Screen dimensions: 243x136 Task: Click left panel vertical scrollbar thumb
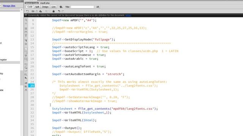(22, 78)
